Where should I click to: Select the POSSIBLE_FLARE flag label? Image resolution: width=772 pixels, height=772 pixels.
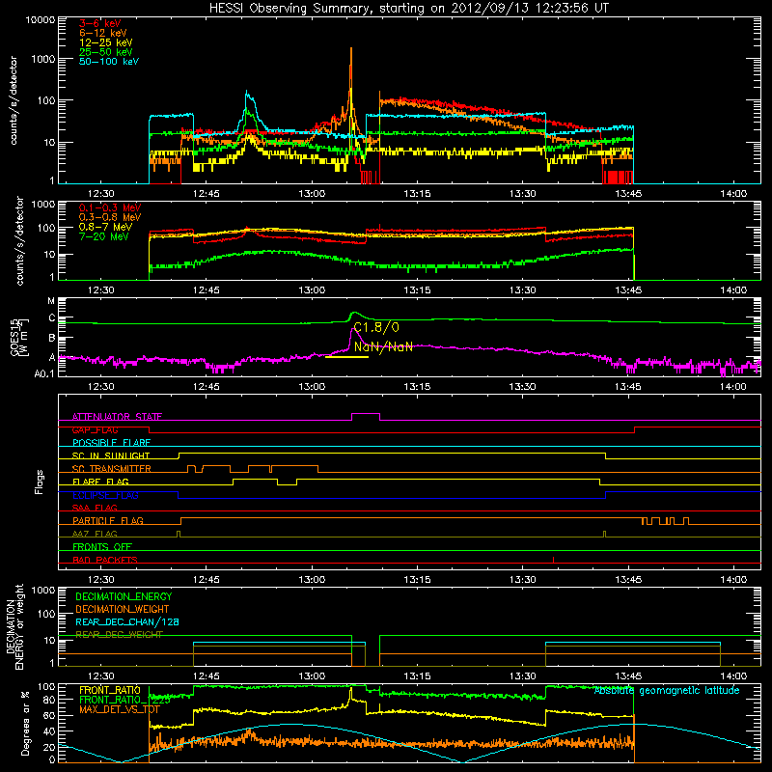pos(111,443)
